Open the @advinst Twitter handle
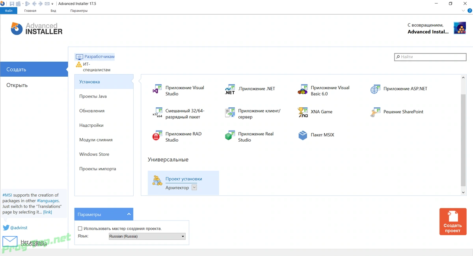This screenshot has width=473, height=256. 19,228
